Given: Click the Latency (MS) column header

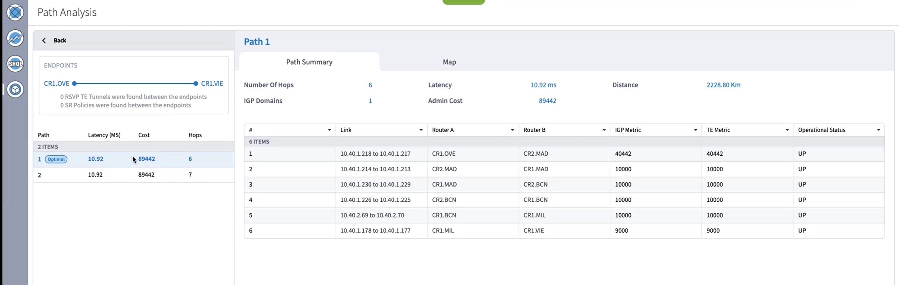Looking at the screenshot, I should pos(104,135).
